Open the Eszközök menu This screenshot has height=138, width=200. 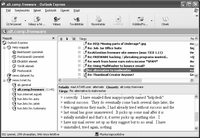[x=51, y=10]
